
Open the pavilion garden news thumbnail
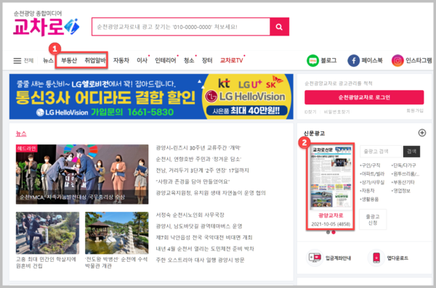[117, 233]
